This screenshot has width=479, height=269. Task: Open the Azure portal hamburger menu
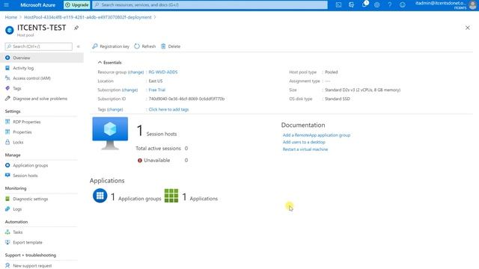[6, 5]
